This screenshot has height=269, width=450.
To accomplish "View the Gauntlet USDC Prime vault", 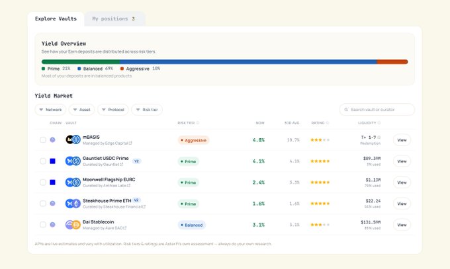I will tap(402, 161).
